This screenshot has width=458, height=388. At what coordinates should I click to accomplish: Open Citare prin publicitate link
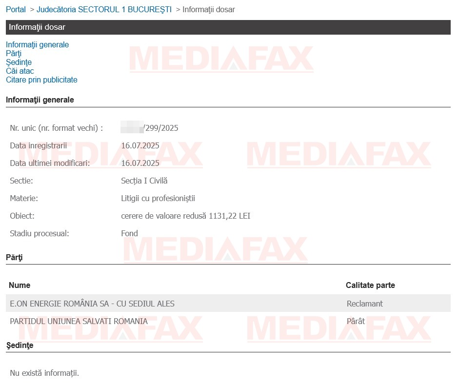41,80
